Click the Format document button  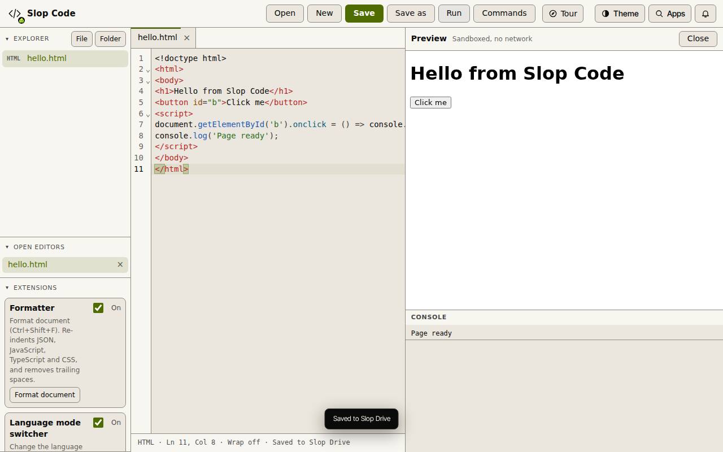coord(45,395)
